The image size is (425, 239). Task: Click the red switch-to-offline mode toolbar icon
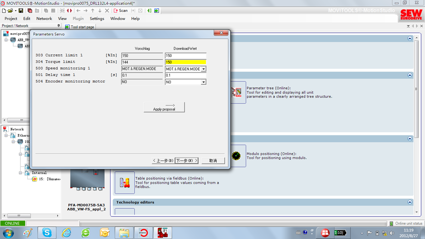(69, 11)
